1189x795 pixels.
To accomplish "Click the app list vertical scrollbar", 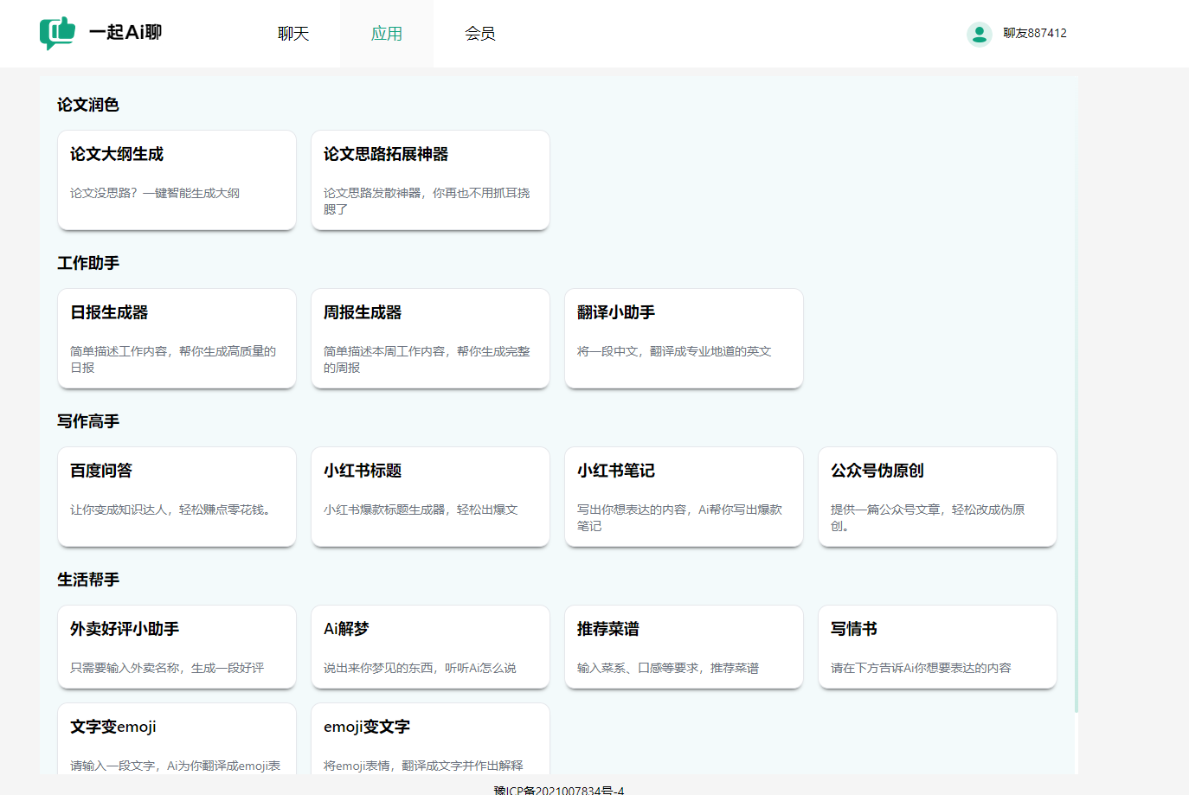I will (x=1077, y=394).
